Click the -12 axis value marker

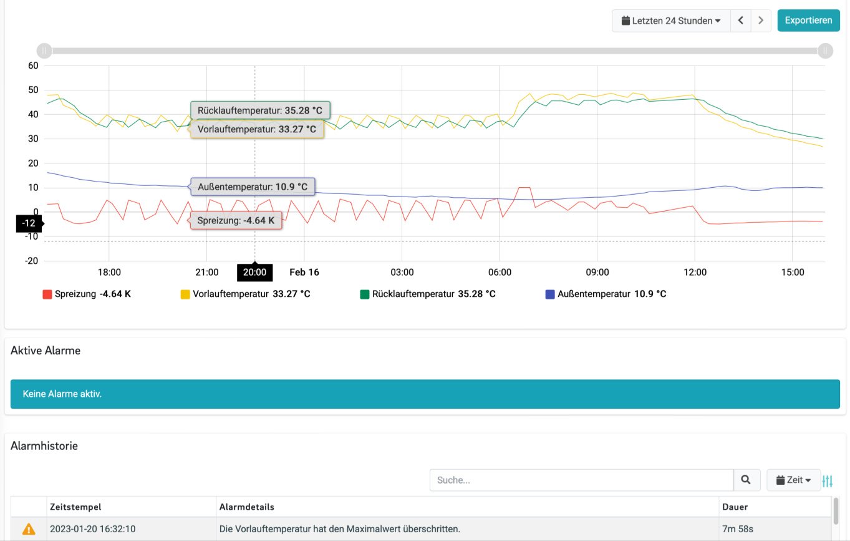coord(29,223)
